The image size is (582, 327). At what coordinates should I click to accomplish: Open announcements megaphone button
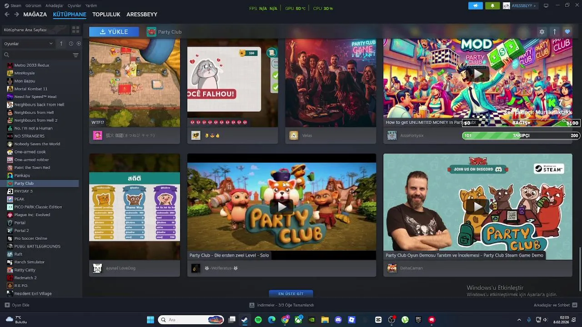click(x=476, y=6)
